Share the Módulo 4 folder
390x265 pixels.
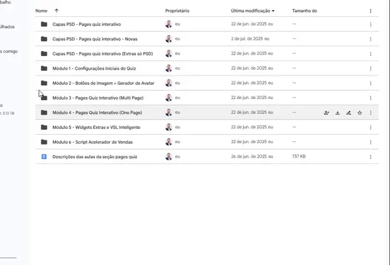(x=326, y=113)
